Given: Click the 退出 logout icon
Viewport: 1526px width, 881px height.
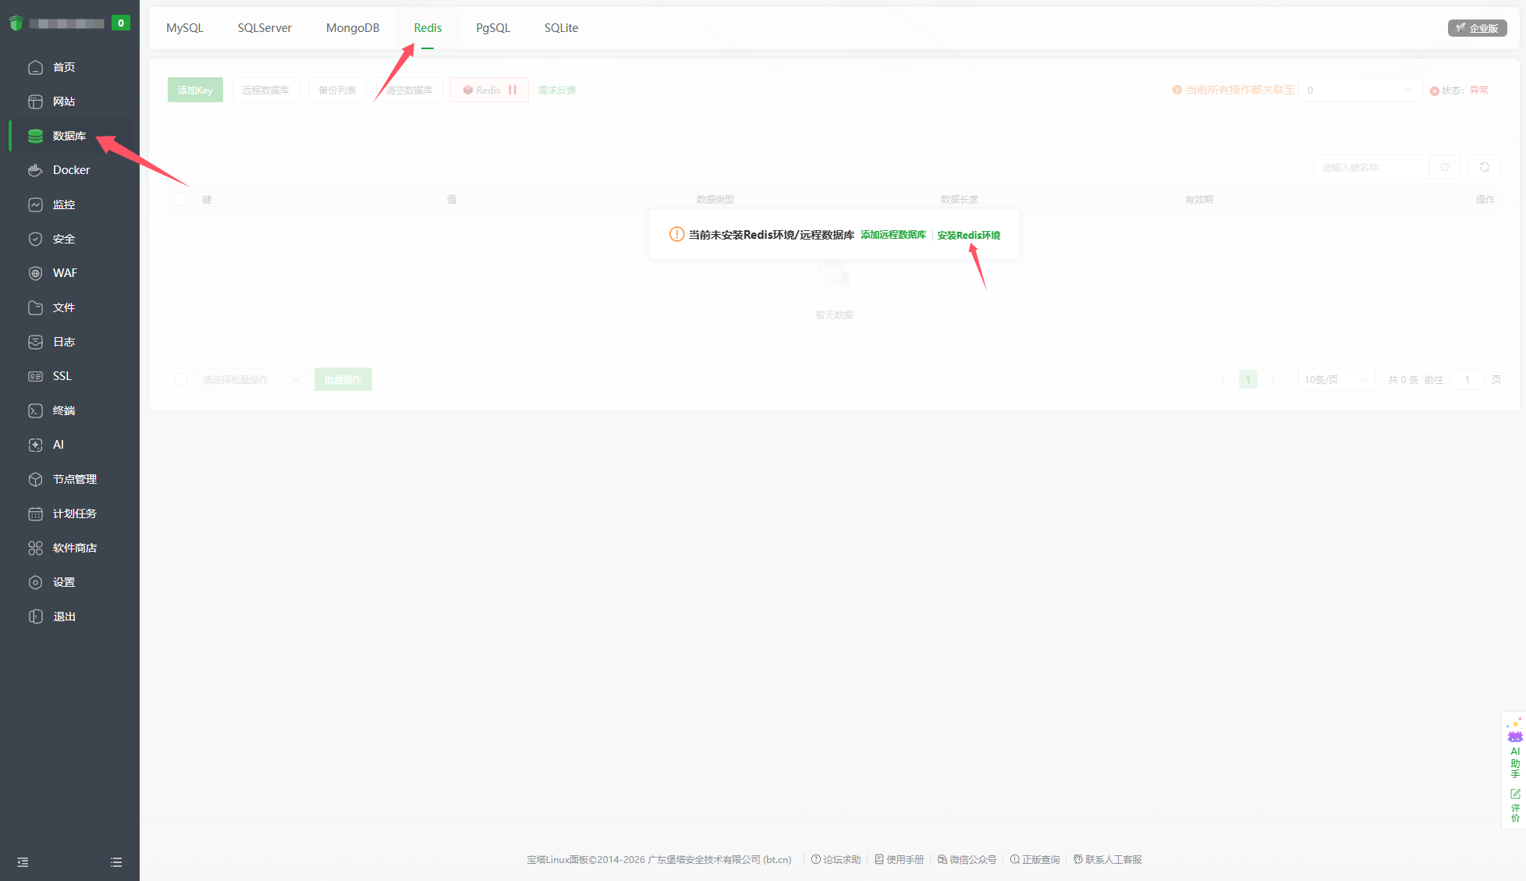Looking at the screenshot, I should pos(35,616).
